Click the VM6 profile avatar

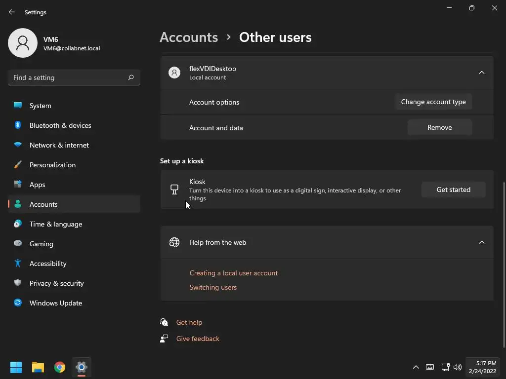pos(23,43)
